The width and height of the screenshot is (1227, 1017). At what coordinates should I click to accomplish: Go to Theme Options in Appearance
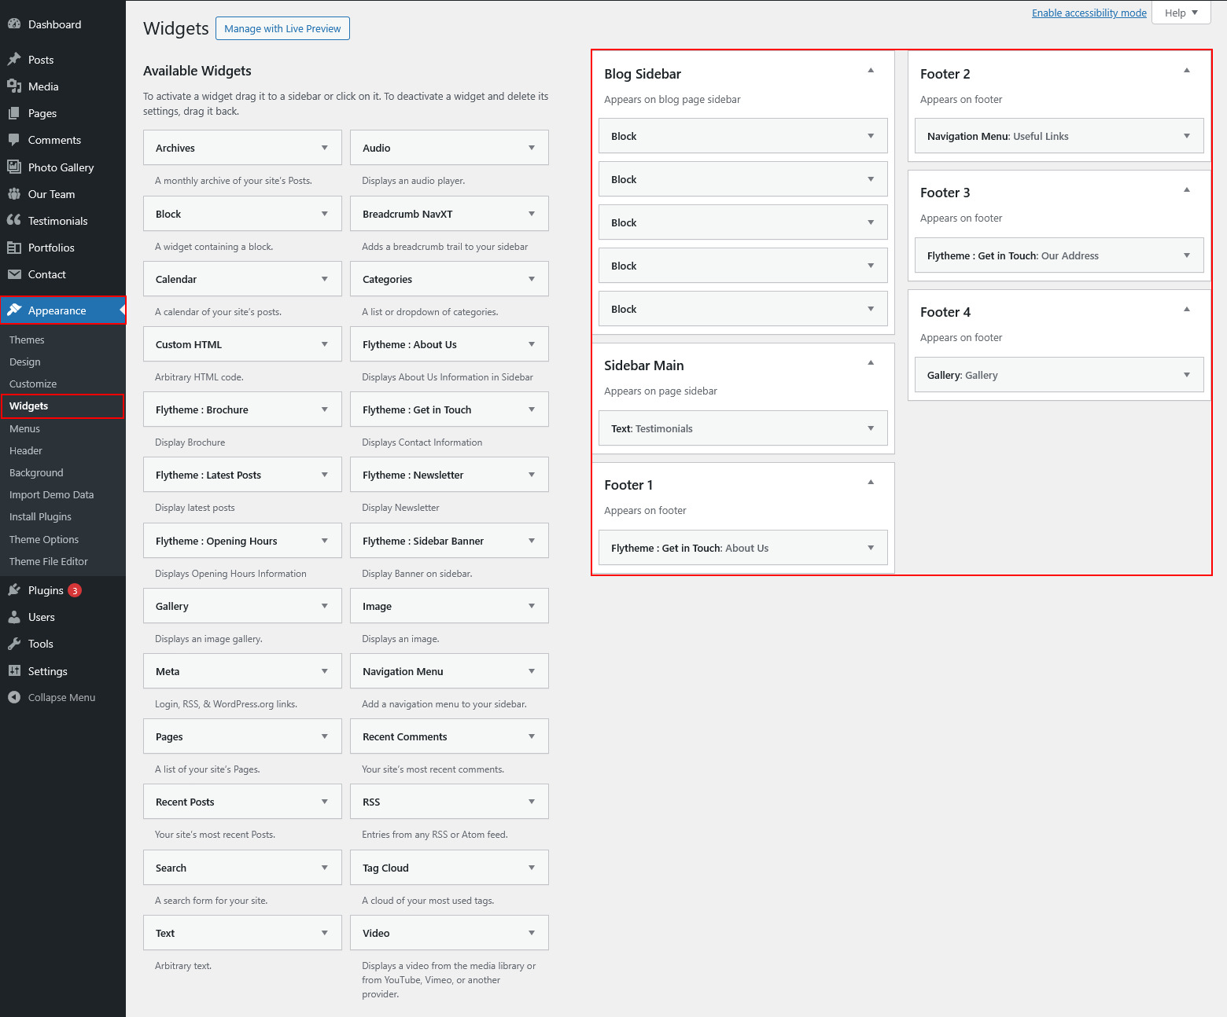(x=44, y=539)
